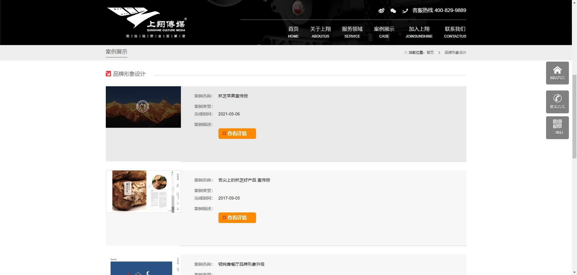Open the 林芝苹果宣传册 mountain thumbnail

click(143, 107)
